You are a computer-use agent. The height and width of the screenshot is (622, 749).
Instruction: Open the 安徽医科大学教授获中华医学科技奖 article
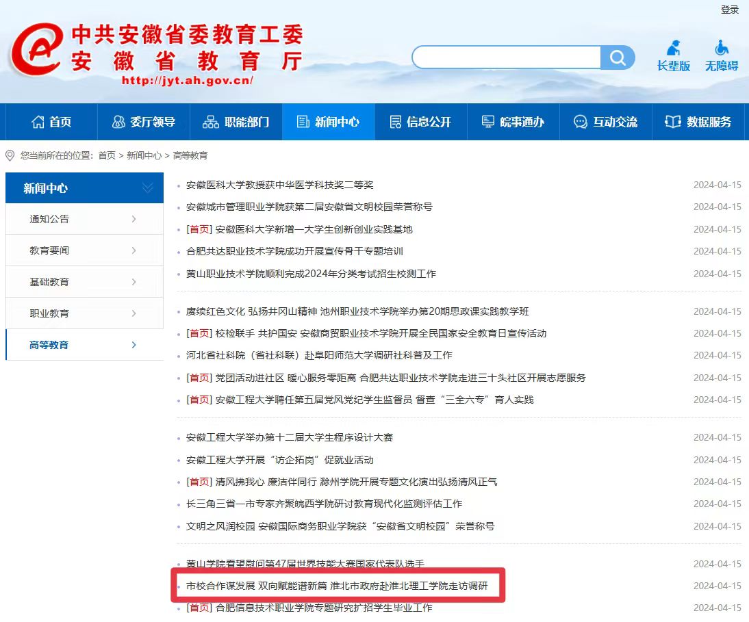[x=279, y=185]
